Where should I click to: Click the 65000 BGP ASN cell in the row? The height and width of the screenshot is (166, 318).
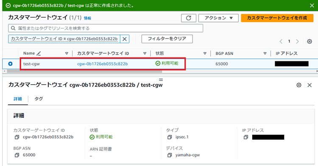click(222, 64)
